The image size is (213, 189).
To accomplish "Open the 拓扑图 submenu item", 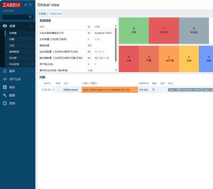I will point(13,58).
